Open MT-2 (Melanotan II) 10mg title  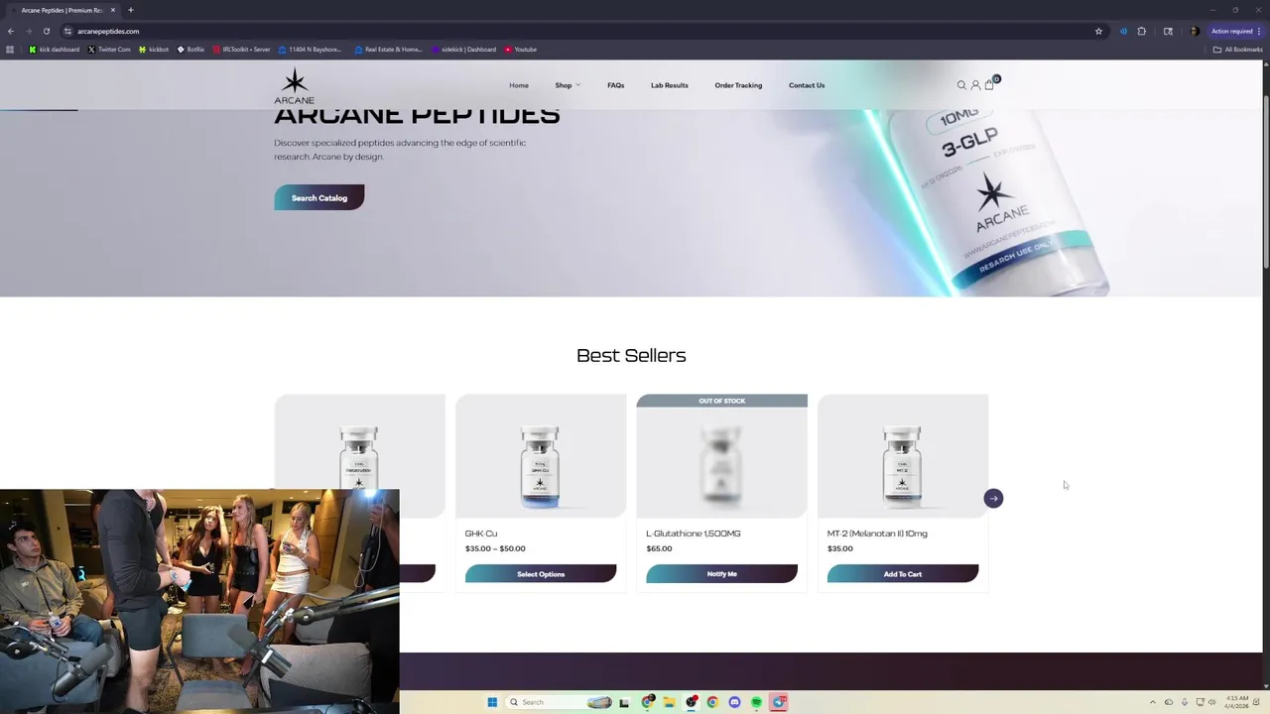[877, 534]
